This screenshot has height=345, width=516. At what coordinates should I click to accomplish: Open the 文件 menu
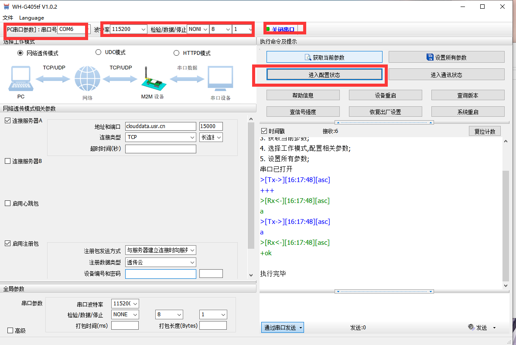8,18
